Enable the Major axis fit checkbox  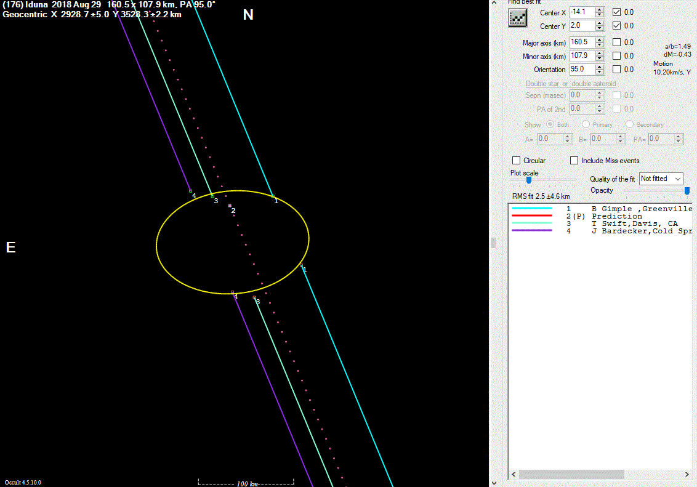pyautogui.click(x=616, y=42)
